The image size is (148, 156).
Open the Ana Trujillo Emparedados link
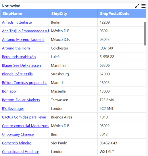[25, 31]
